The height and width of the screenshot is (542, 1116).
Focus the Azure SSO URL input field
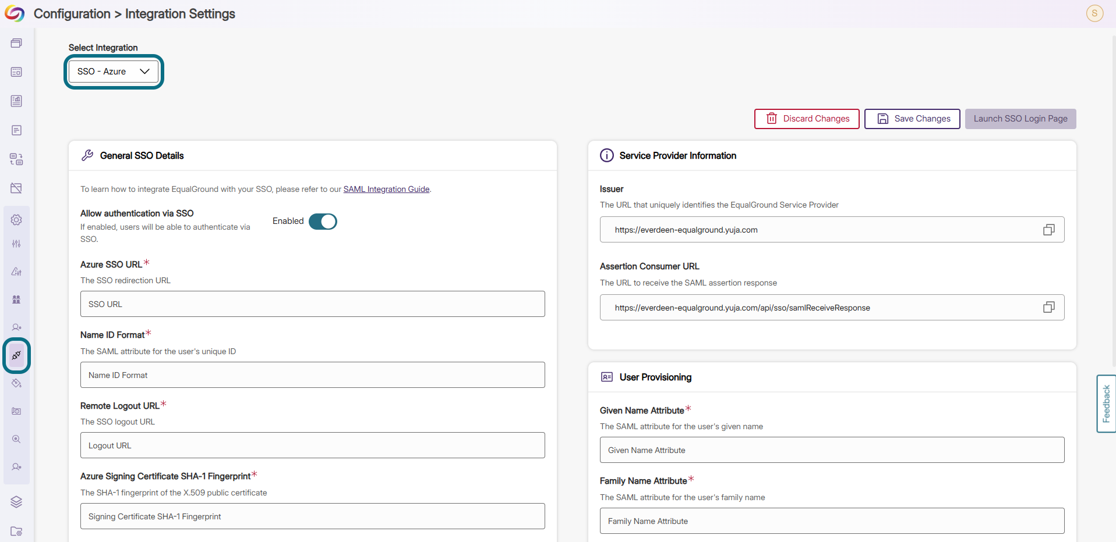[x=313, y=304]
